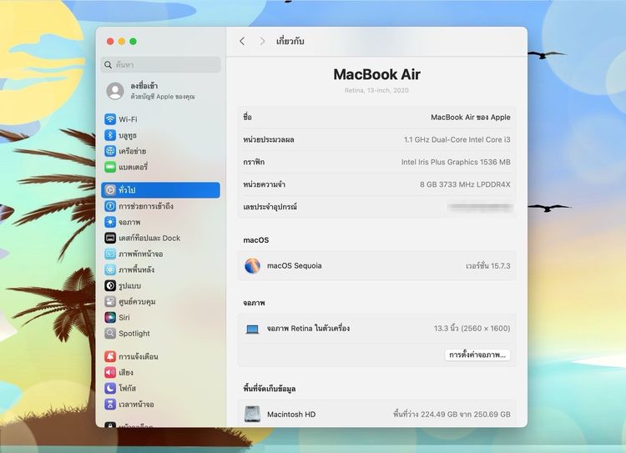626x453 pixels.
Task: Click the Retina, 13-inch, 2020 subtitle
Action: point(377,90)
